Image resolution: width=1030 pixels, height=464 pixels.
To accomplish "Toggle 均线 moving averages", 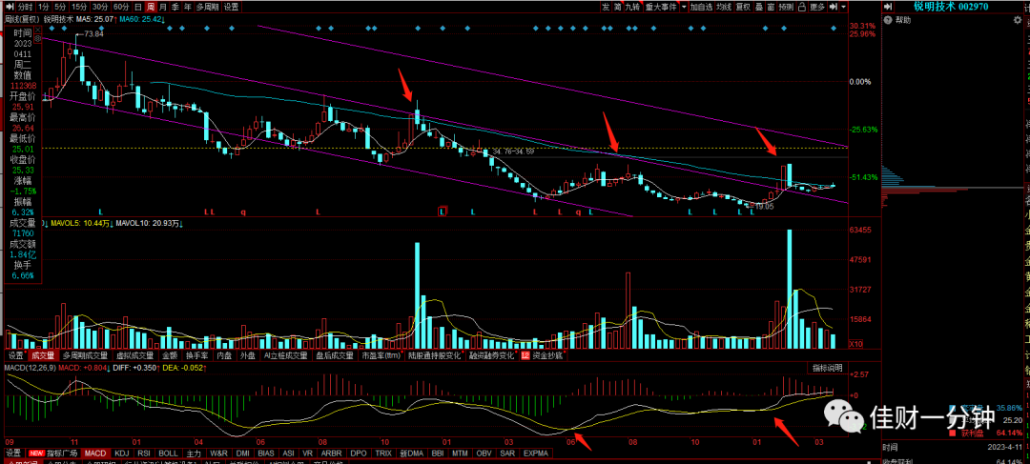I will click(x=723, y=7).
